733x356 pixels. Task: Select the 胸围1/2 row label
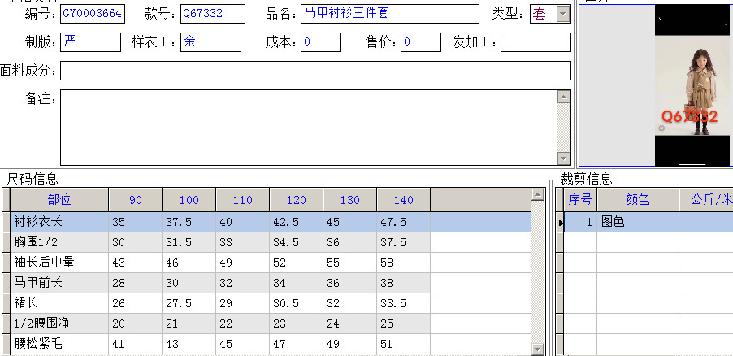tap(60, 242)
